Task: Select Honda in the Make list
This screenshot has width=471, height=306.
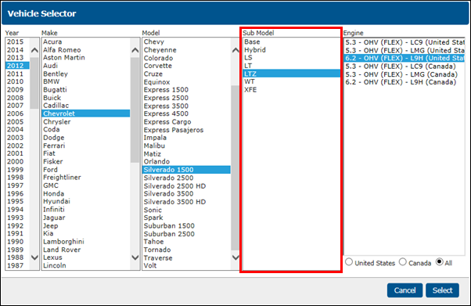Action: point(85,193)
